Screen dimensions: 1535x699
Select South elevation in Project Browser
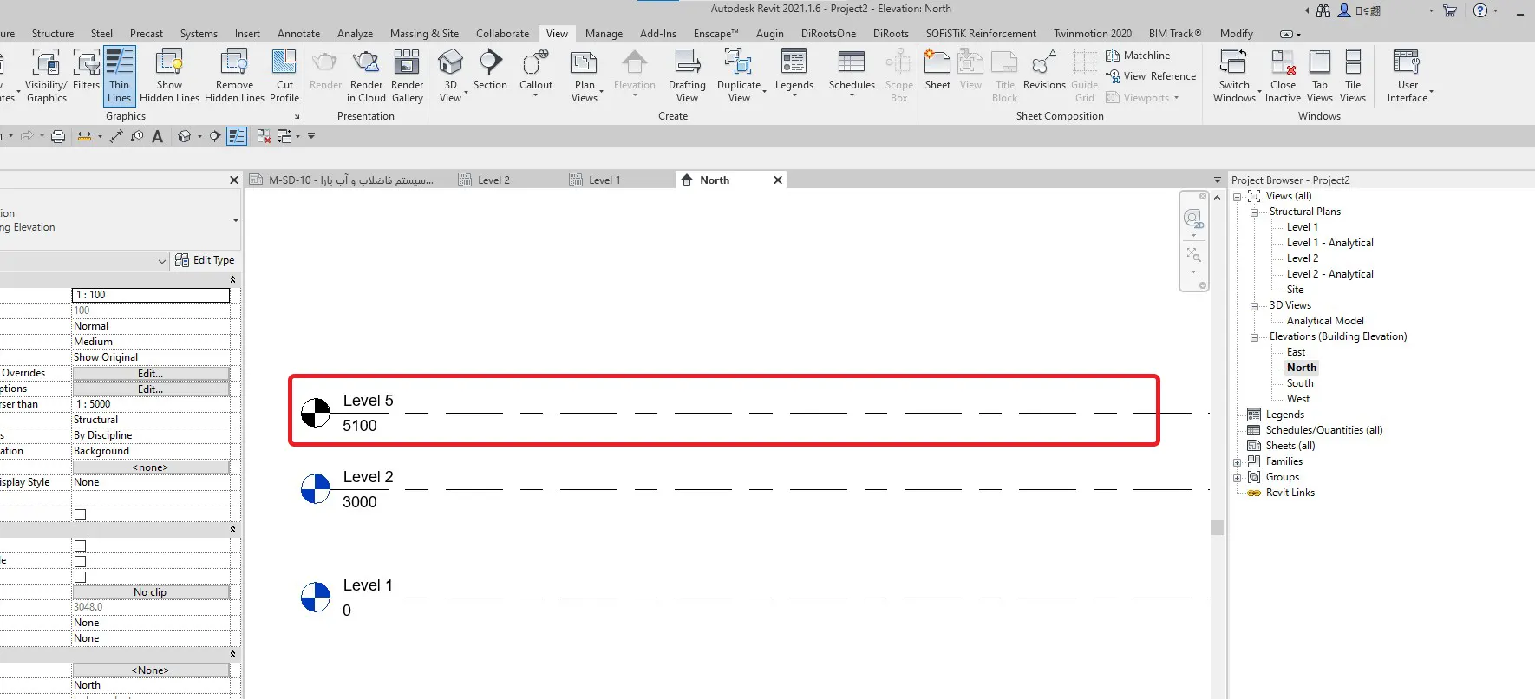coord(1300,383)
